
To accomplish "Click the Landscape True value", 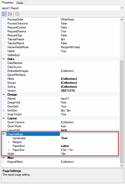I will tap(64, 138).
